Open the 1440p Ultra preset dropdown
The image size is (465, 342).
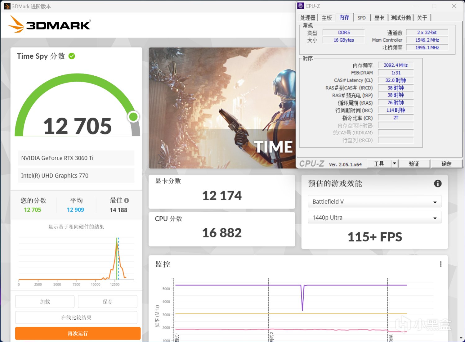(x=374, y=218)
